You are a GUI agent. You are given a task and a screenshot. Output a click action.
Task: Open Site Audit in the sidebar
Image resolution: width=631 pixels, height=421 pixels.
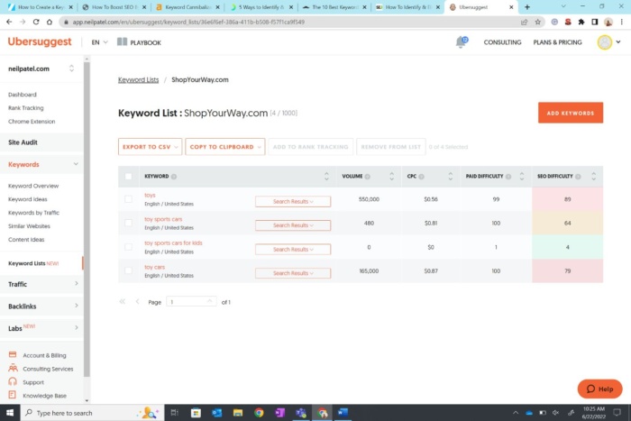(x=23, y=142)
